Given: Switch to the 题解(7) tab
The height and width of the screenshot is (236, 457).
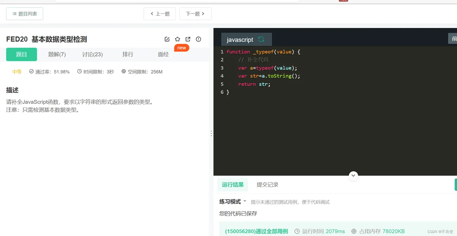Looking at the screenshot, I should coord(57,55).
